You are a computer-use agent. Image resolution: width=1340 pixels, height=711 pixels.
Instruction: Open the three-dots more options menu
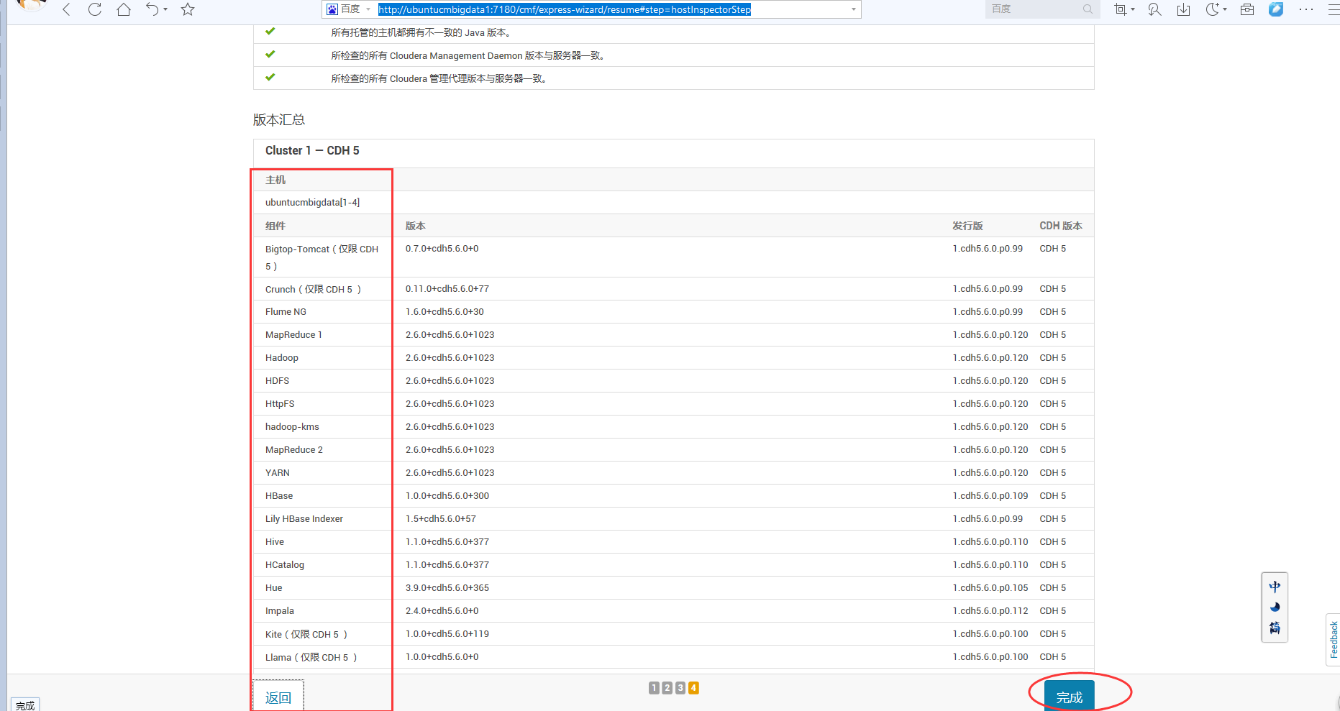pos(1306,9)
